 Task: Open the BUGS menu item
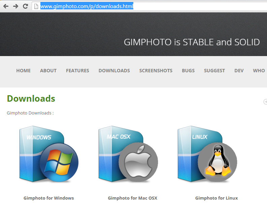[x=188, y=71]
